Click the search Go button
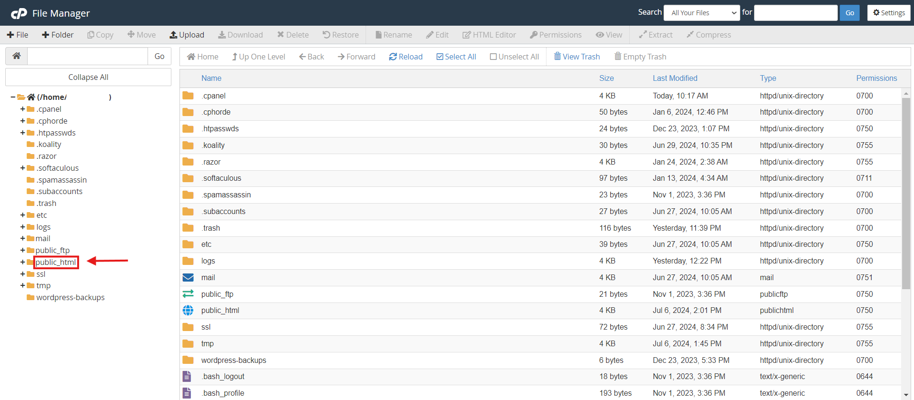914x400 pixels. pyautogui.click(x=850, y=13)
